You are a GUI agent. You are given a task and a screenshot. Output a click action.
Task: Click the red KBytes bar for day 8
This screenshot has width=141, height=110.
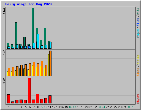pyautogui.click(x=37, y=99)
